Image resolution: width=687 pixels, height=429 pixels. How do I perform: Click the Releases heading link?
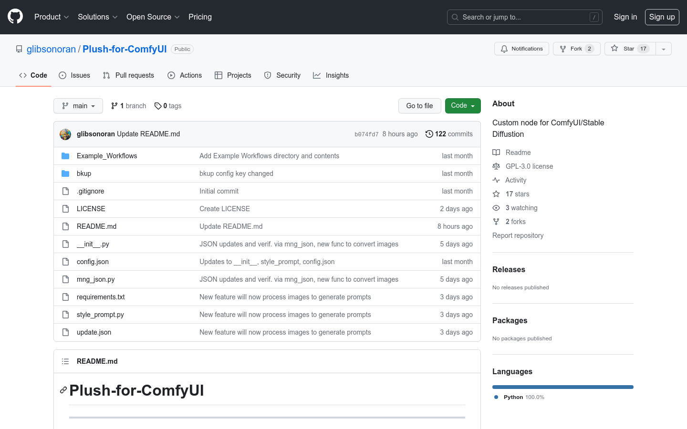(x=509, y=269)
